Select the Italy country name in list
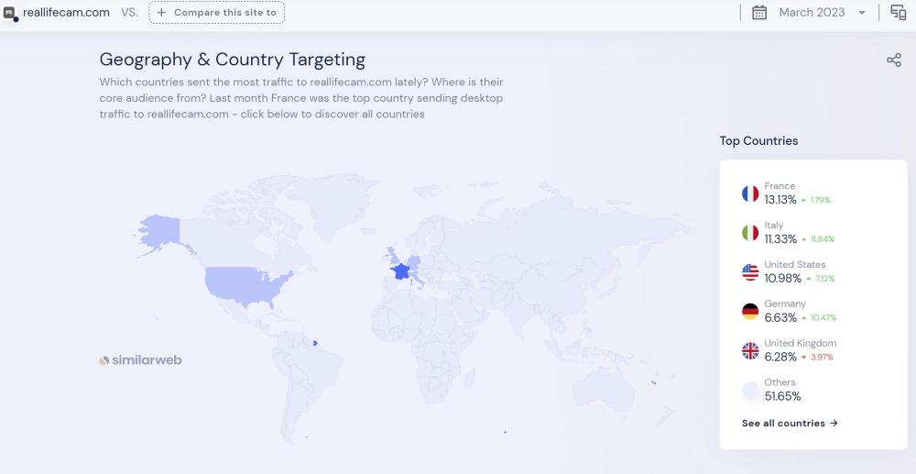Image resolution: width=916 pixels, height=474 pixels. 774,226
